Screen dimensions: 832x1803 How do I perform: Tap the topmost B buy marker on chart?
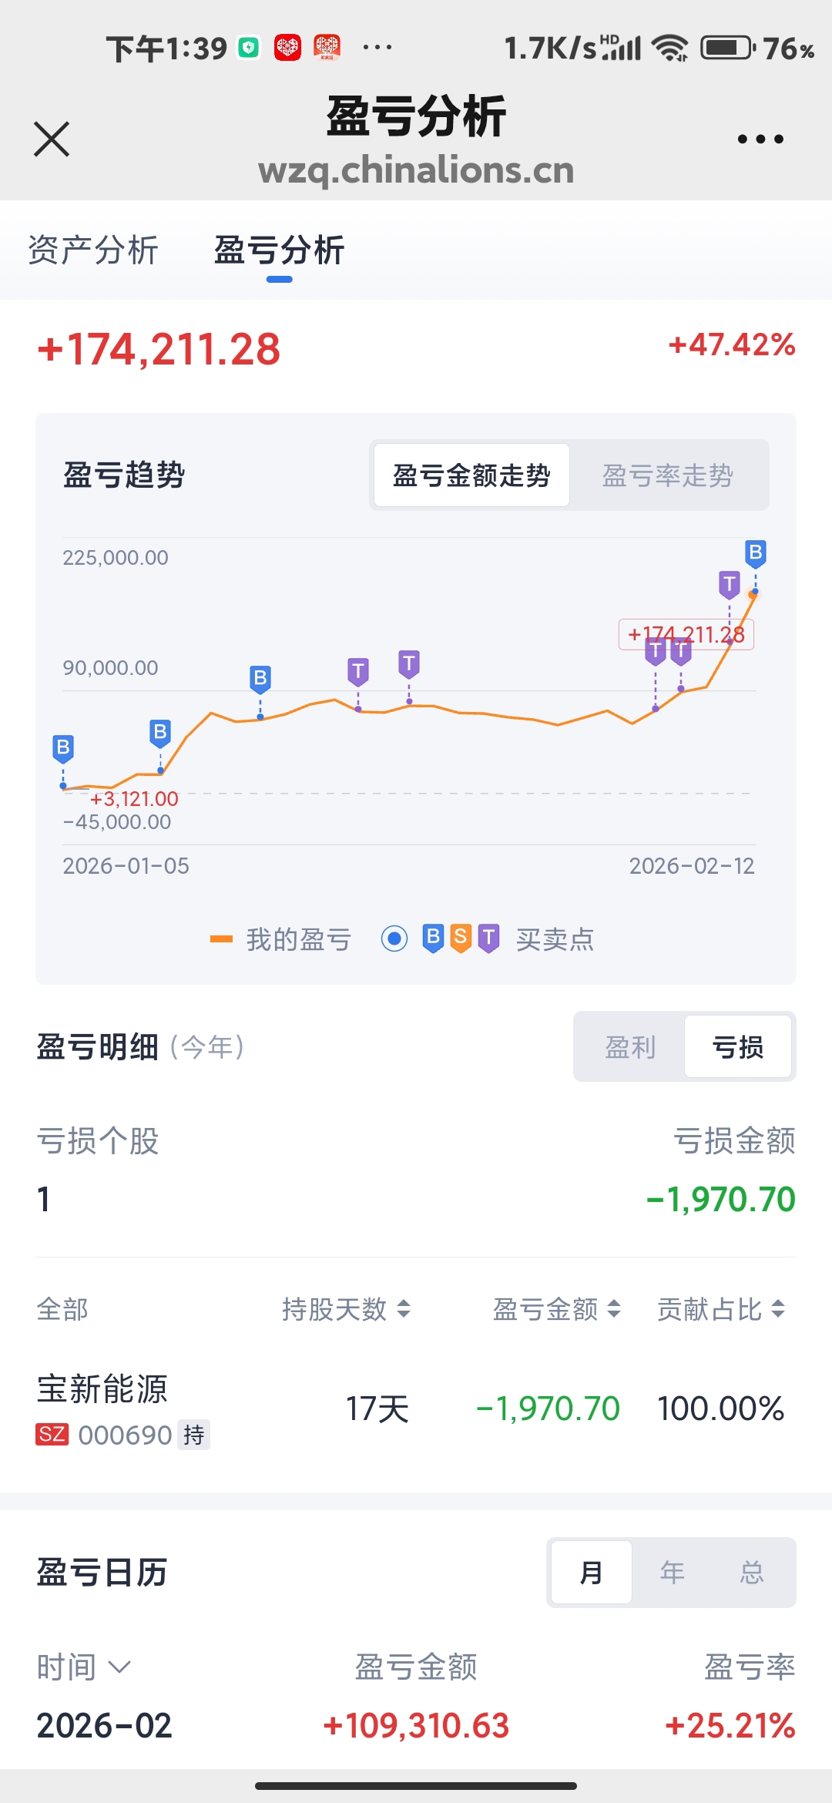[755, 552]
